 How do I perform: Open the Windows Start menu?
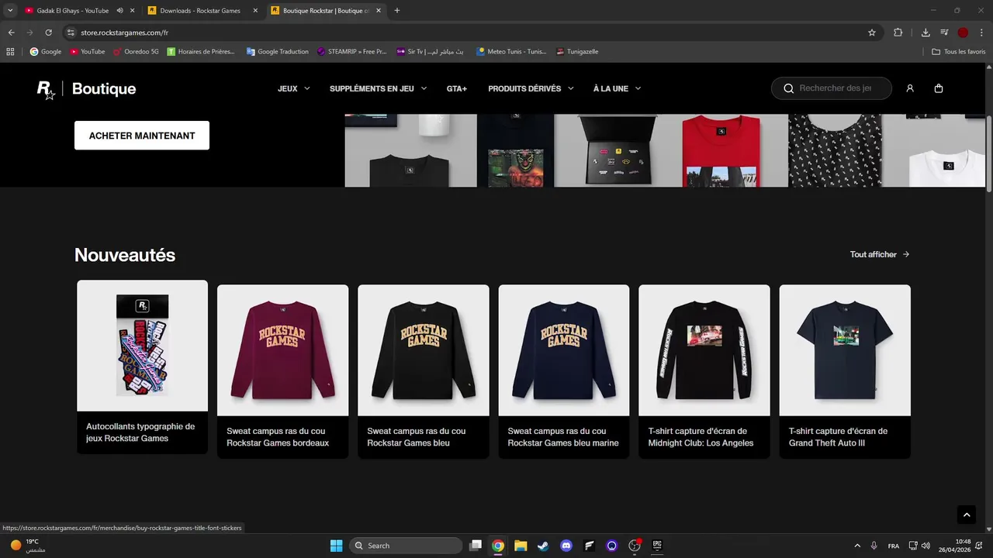336,546
